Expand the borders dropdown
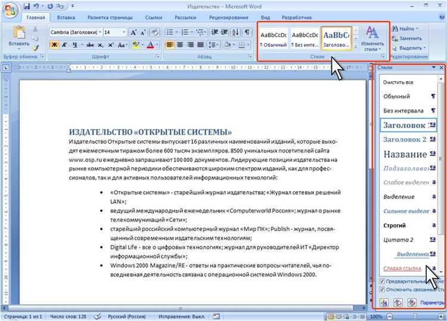The image size is (447, 321). coord(248,45)
